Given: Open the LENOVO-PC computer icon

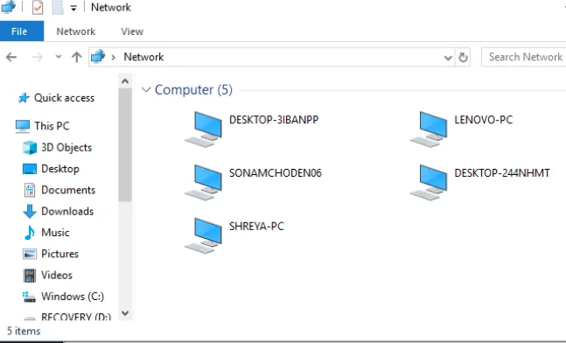Looking at the screenshot, I should click(430, 129).
